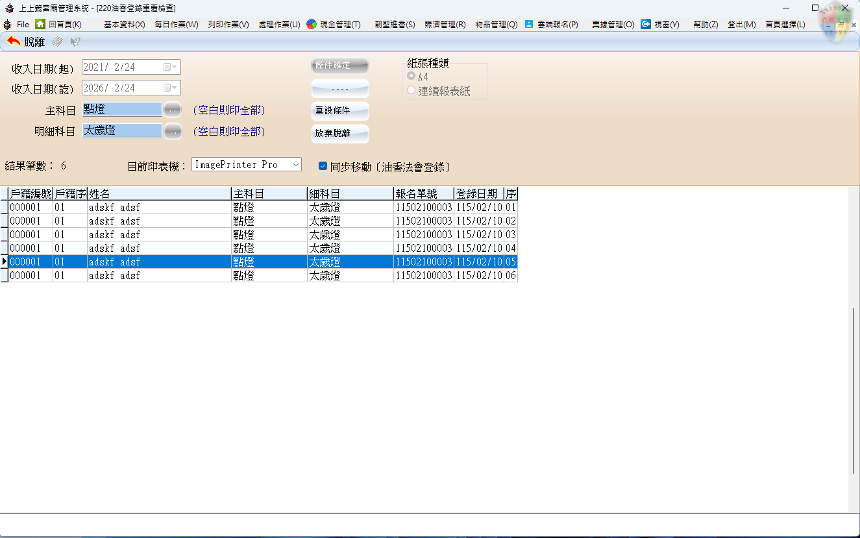The width and height of the screenshot is (860, 538).
Task: Select the A4 paper radio button
Action: tap(411, 76)
